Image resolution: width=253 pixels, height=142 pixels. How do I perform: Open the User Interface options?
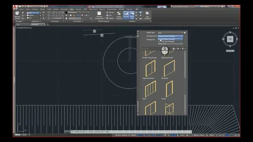(x=147, y=15)
